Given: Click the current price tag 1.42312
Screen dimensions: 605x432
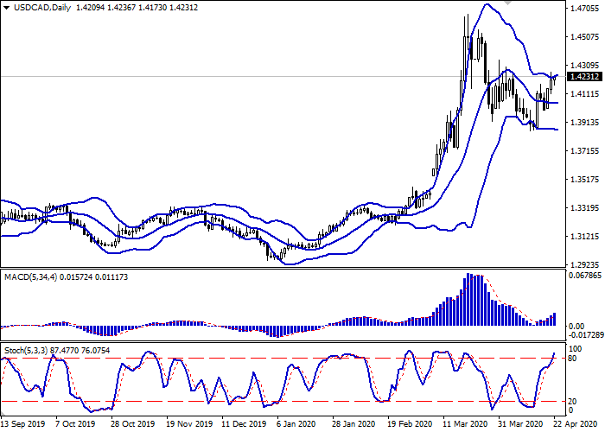Looking at the screenshot, I should click(x=586, y=77).
